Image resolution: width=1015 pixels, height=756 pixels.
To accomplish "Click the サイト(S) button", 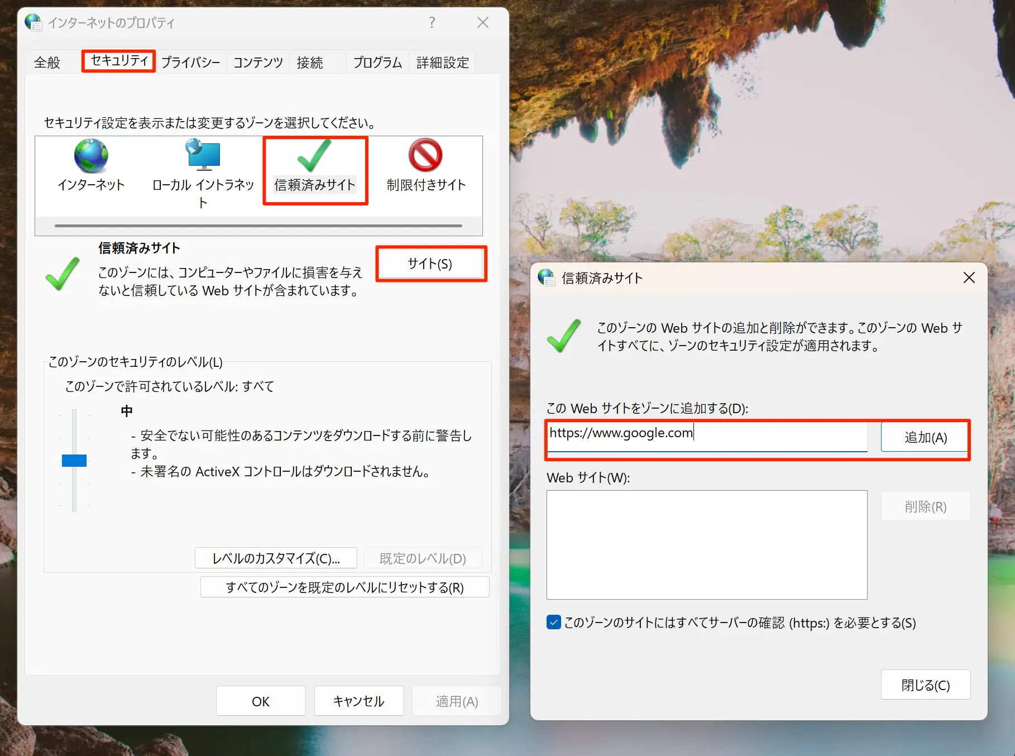I will 430,264.
